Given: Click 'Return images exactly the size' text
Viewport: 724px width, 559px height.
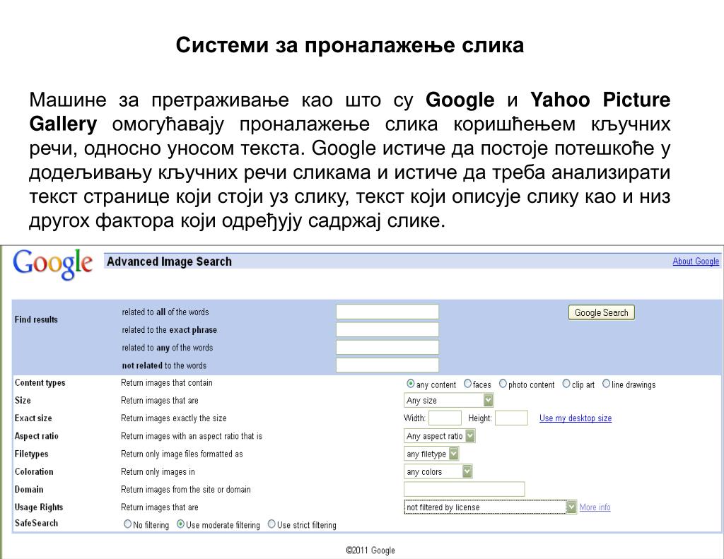Looking at the screenshot, I should [x=174, y=418].
